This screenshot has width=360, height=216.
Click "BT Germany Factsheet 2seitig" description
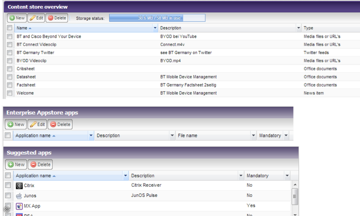188,85
